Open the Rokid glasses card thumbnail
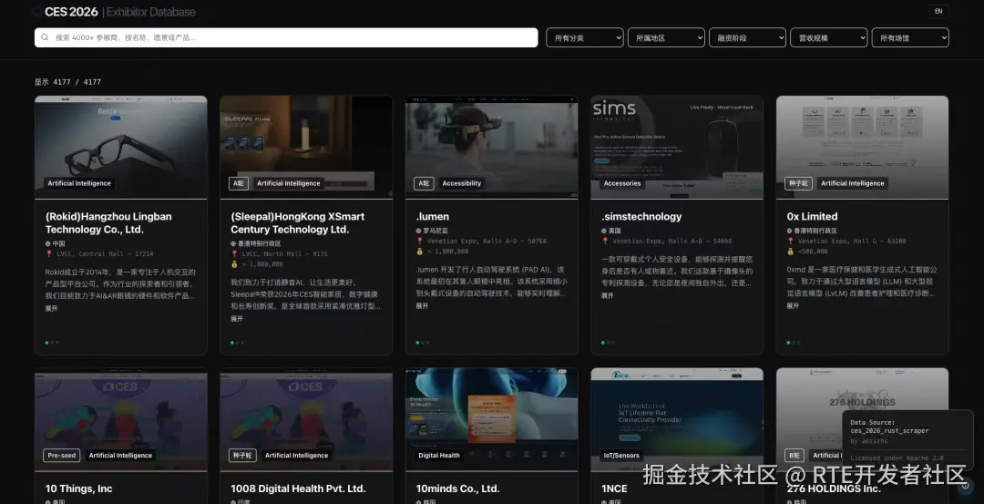This screenshot has width=984, height=504. pos(120,147)
